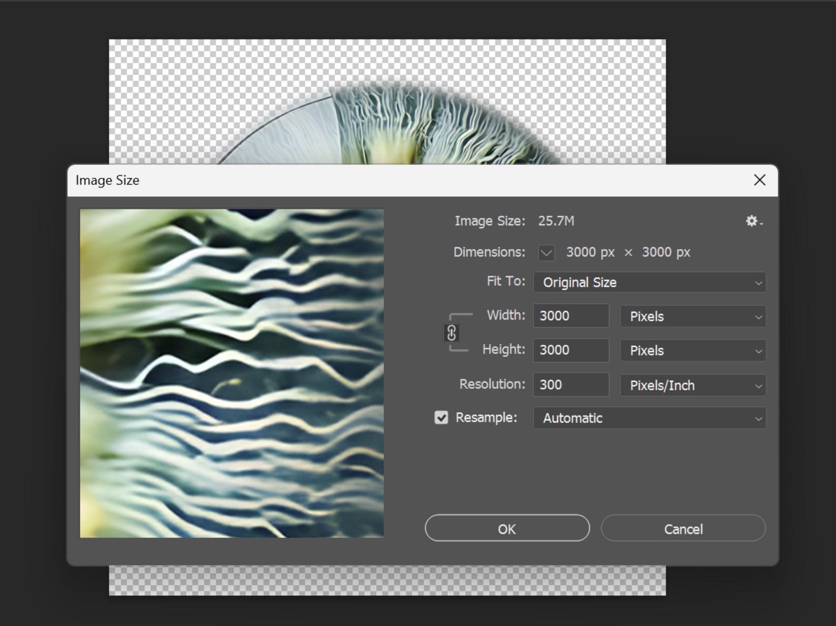Cancel the Image Size dialog

[x=683, y=528]
